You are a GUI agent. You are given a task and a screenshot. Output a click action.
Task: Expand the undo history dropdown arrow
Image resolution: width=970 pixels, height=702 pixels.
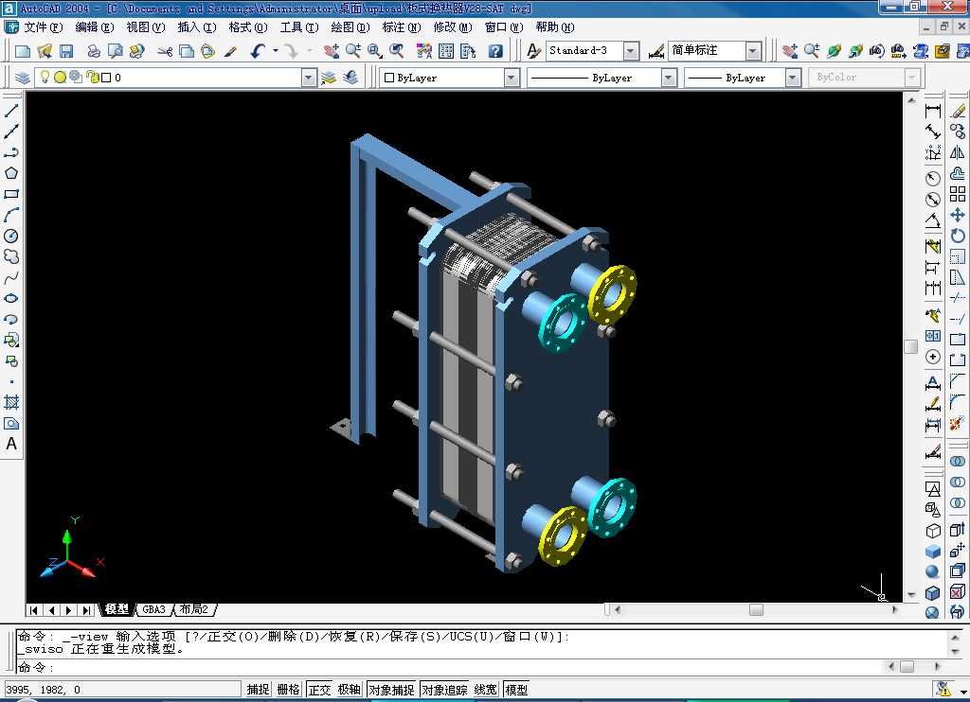pos(276,51)
